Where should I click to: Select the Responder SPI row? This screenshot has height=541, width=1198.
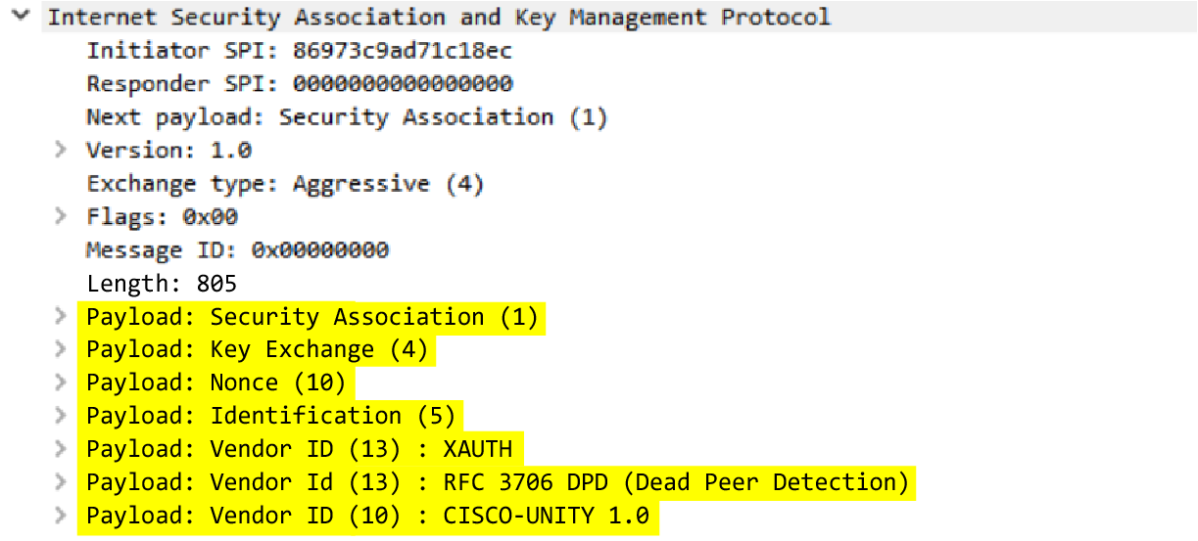click(x=299, y=84)
